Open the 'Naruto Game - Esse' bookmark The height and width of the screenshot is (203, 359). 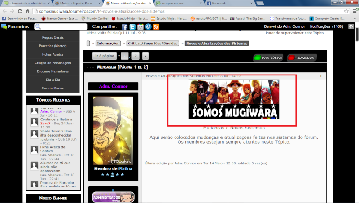click(x=60, y=18)
